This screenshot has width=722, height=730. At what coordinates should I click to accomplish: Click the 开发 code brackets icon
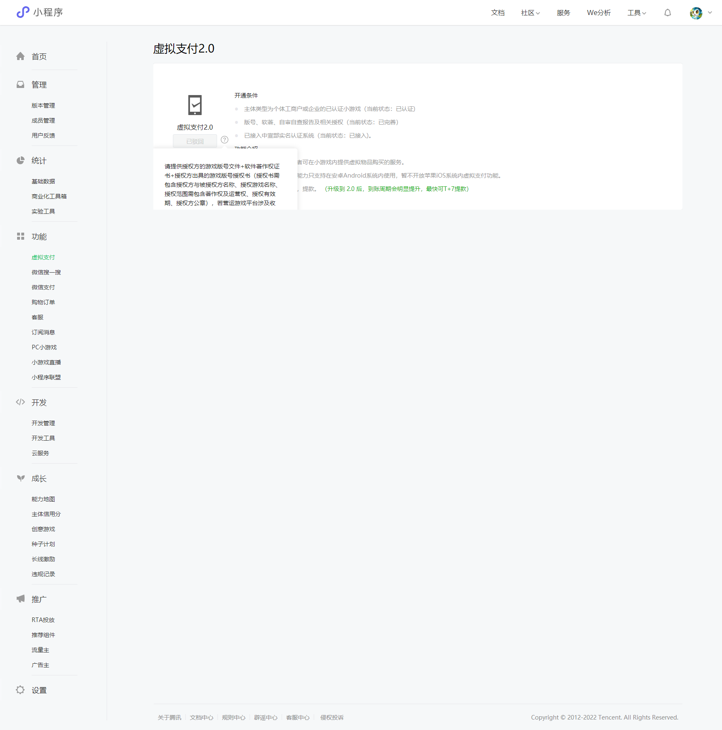[x=20, y=402]
